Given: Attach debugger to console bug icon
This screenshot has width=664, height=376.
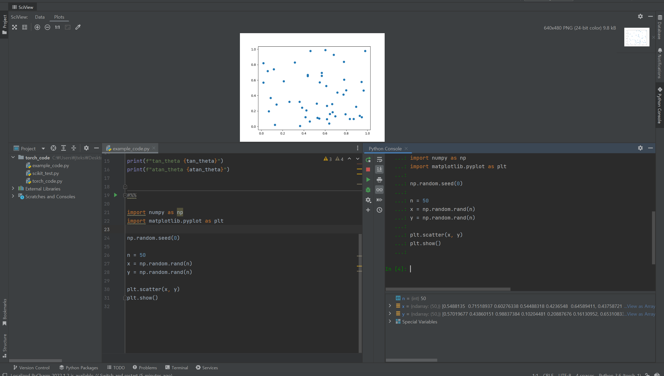Looking at the screenshot, I should (368, 190).
